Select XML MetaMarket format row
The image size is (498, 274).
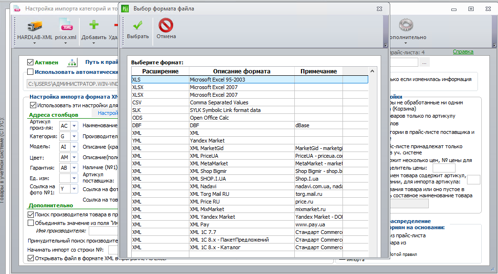click(249, 163)
